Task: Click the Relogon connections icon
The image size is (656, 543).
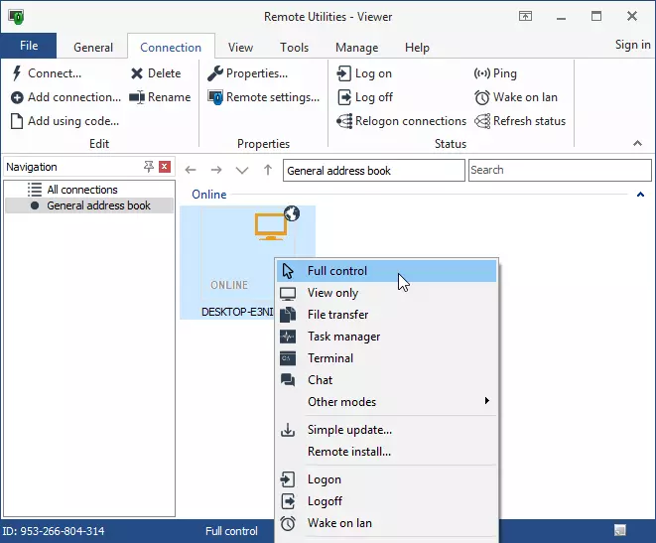Action: 344,121
